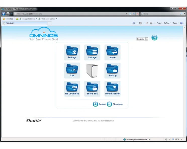Click the teal logout icon
Screen dimensions: 187x149
[154, 38]
